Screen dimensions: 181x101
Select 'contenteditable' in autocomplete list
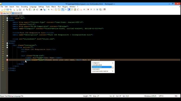pos(100,71)
